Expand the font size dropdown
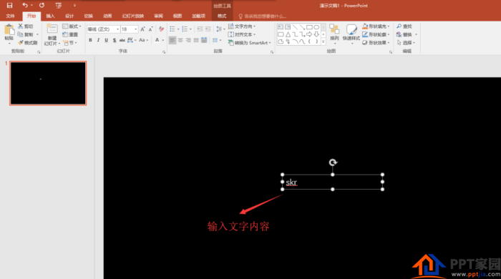This screenshot has height=279, width=501. coord(136,29)
